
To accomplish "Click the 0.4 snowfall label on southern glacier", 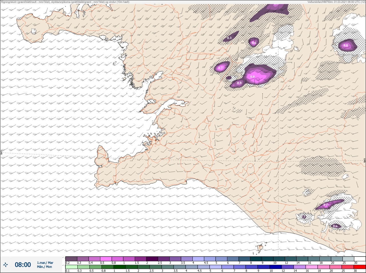I will (335, 226).
